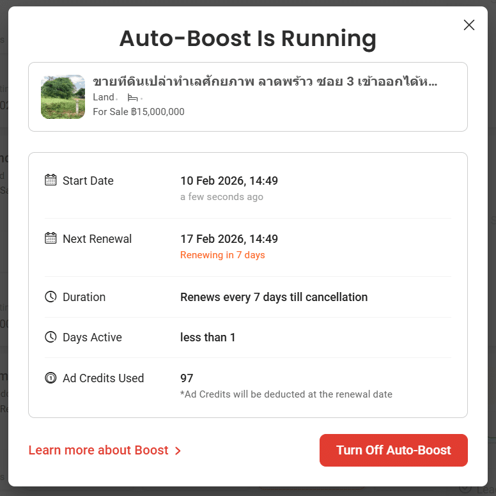Open the Learn more about Boost link

point(98,450)
